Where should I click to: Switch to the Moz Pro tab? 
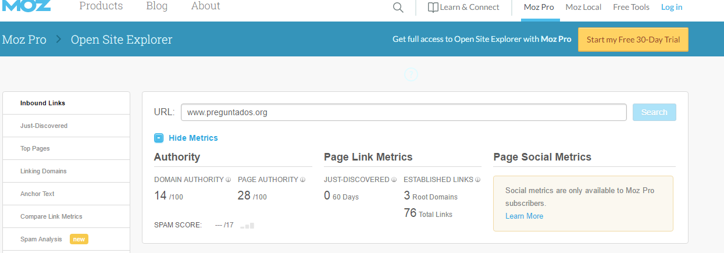click(539, 8)
